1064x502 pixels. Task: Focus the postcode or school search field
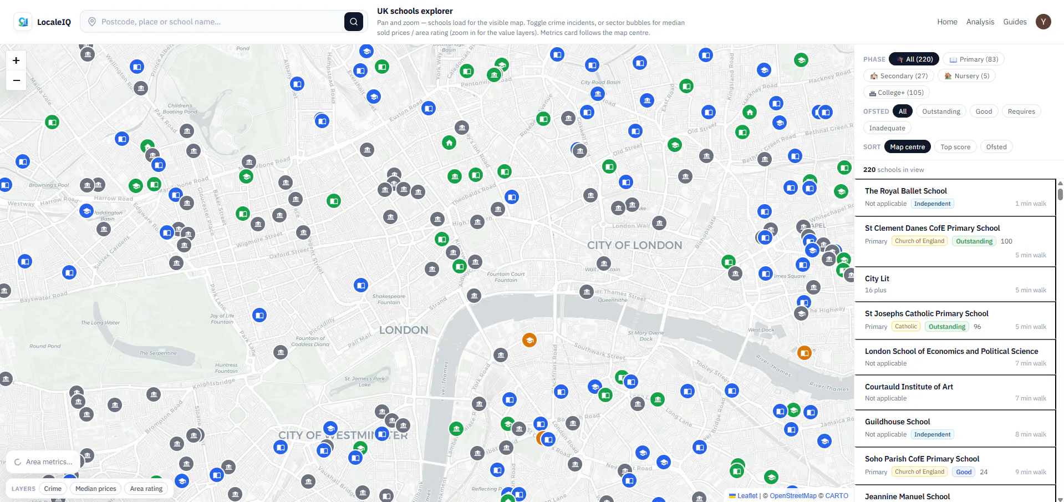(x=222, y=22)
